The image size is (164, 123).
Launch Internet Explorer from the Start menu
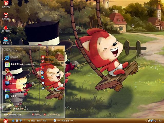[11, 58]
